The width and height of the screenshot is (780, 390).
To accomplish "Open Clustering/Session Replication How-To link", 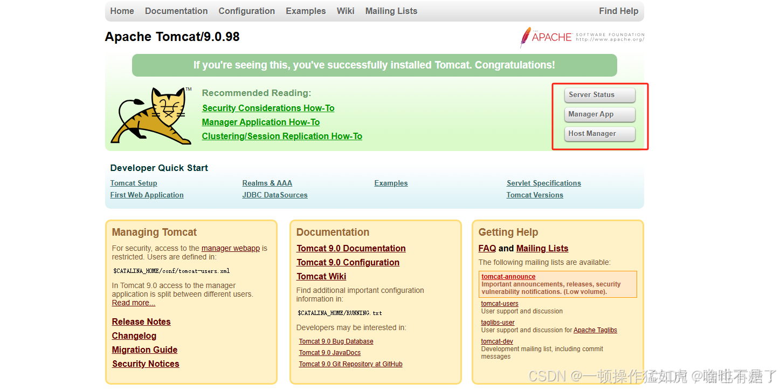I will (282, 136).
